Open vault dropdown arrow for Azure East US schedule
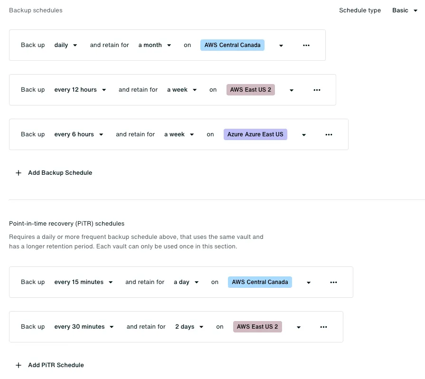425x379 pixels. [304, 135]
